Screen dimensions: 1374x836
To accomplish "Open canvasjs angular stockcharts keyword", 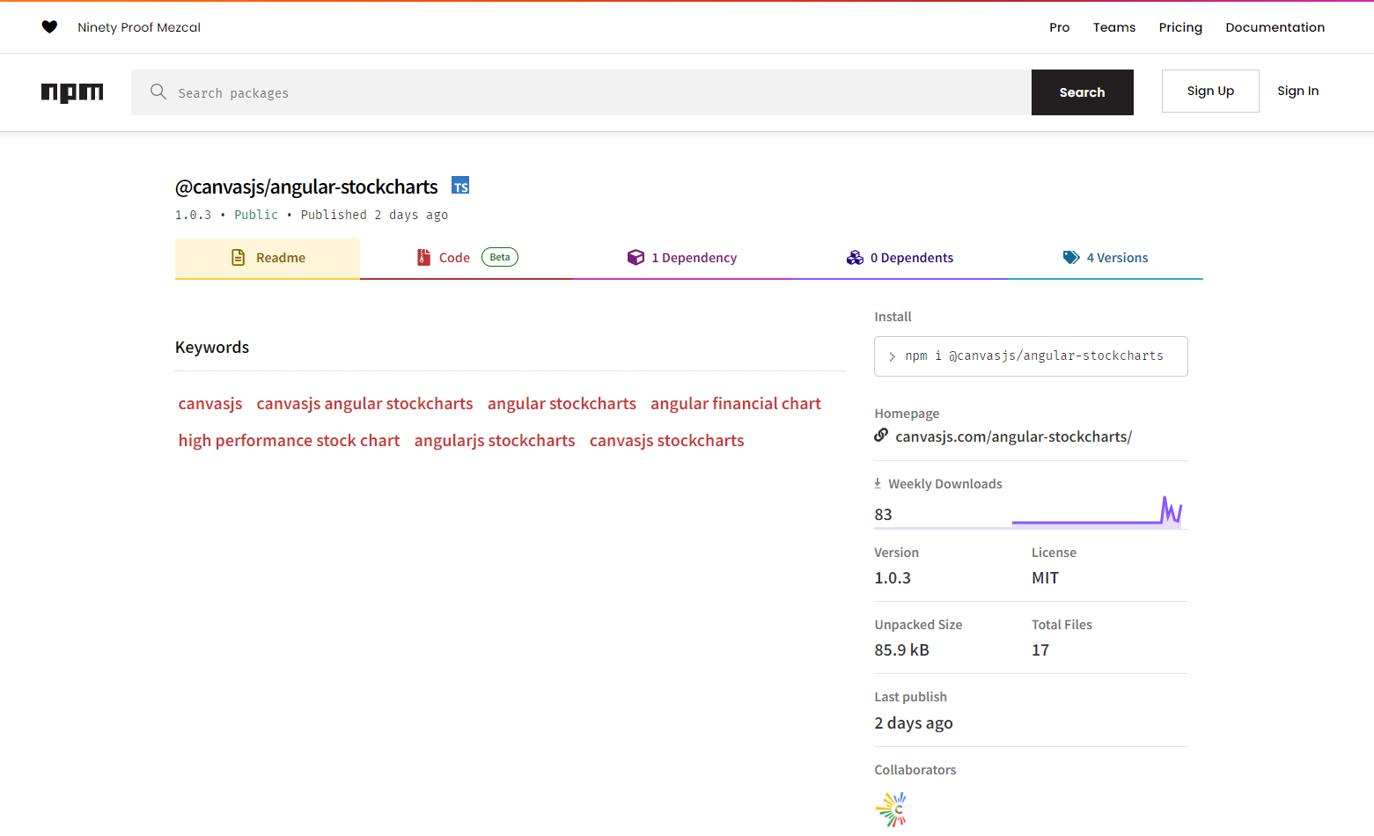I will 365,404.
